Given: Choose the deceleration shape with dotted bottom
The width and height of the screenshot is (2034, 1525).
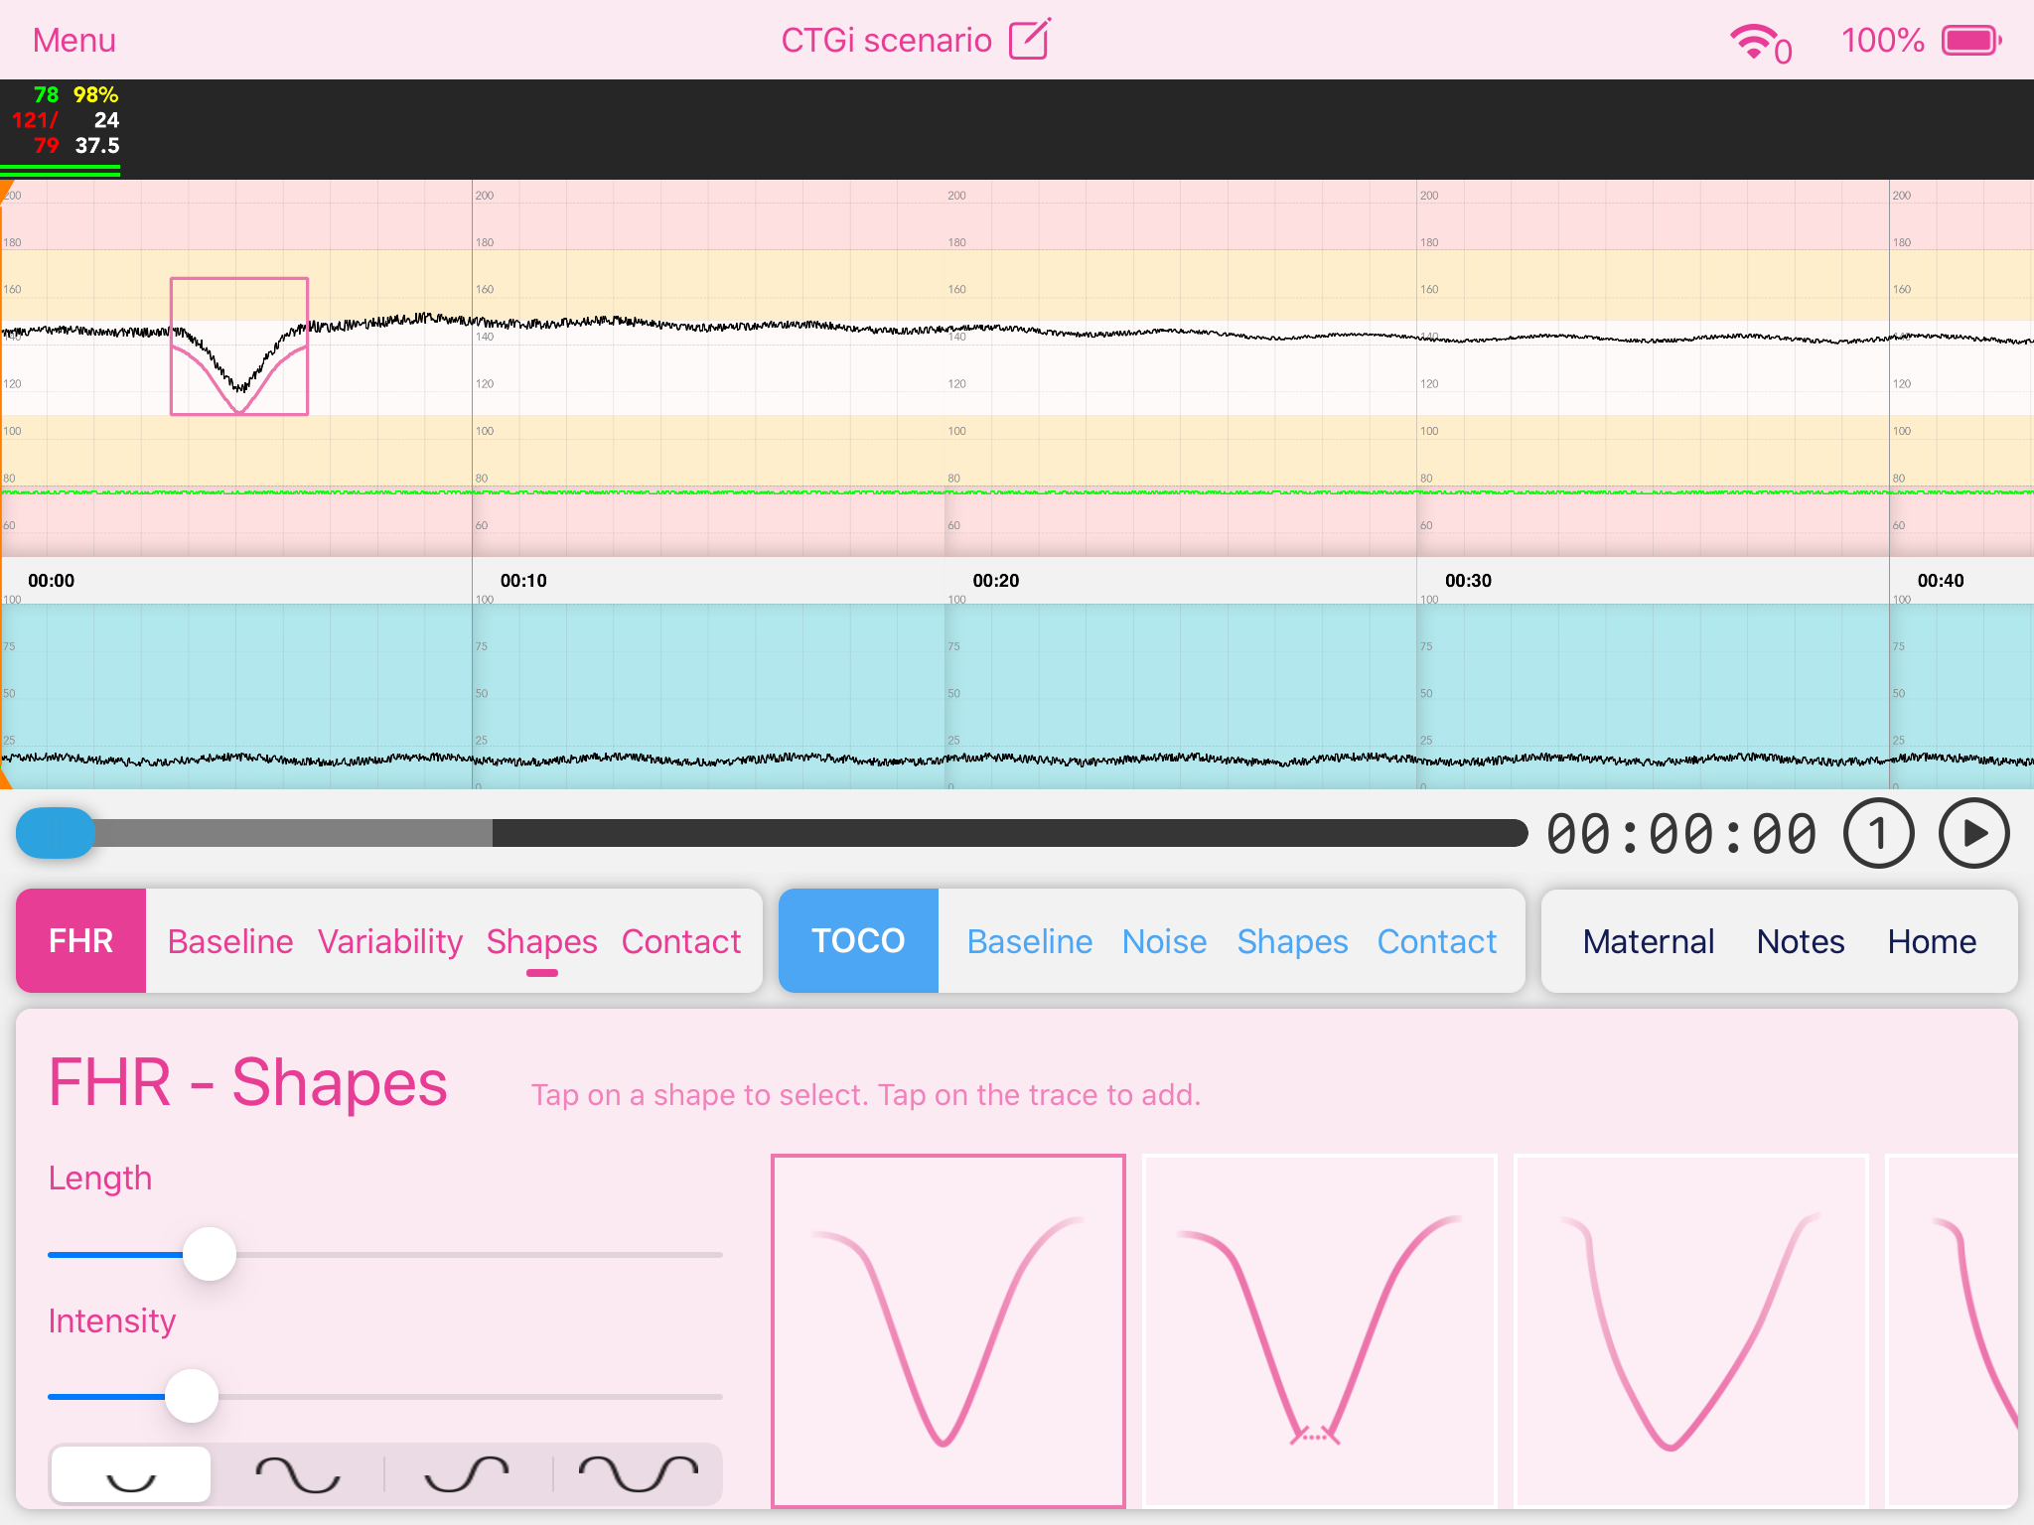Looking at the screenshot, I should click(1319, 1330).
